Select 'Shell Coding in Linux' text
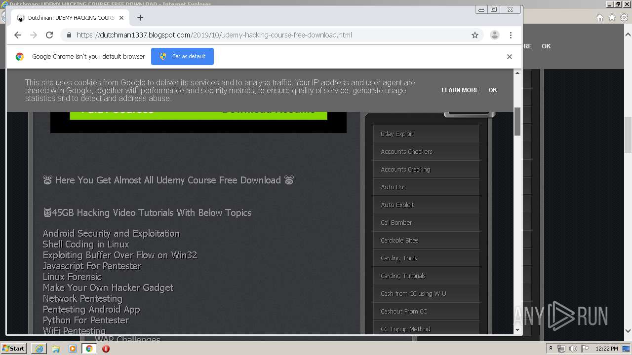The height and width of the screenshot is (355, 632). (x=86, y=244)
